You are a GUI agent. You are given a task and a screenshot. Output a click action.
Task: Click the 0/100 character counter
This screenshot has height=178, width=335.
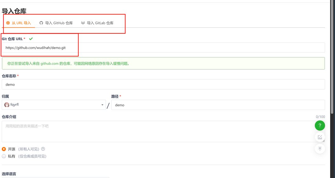click(x=320, y=117)
